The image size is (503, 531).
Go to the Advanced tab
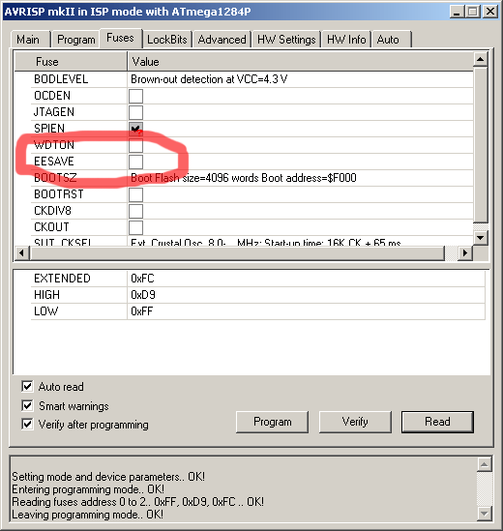tap(222, 40)
